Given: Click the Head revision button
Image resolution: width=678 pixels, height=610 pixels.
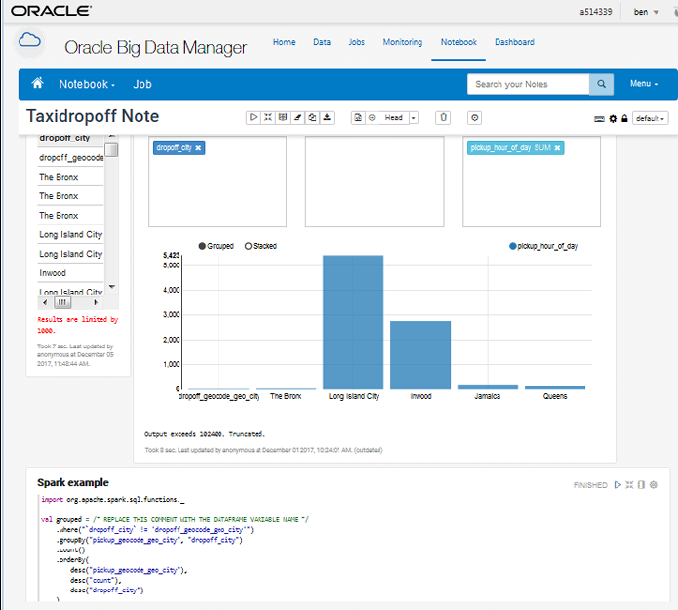Looking at the screenshot, I should coord(394,118).
